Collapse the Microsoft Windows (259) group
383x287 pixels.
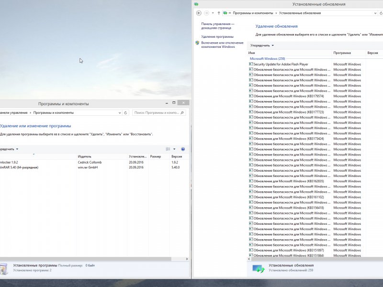(x=267, y=58)
